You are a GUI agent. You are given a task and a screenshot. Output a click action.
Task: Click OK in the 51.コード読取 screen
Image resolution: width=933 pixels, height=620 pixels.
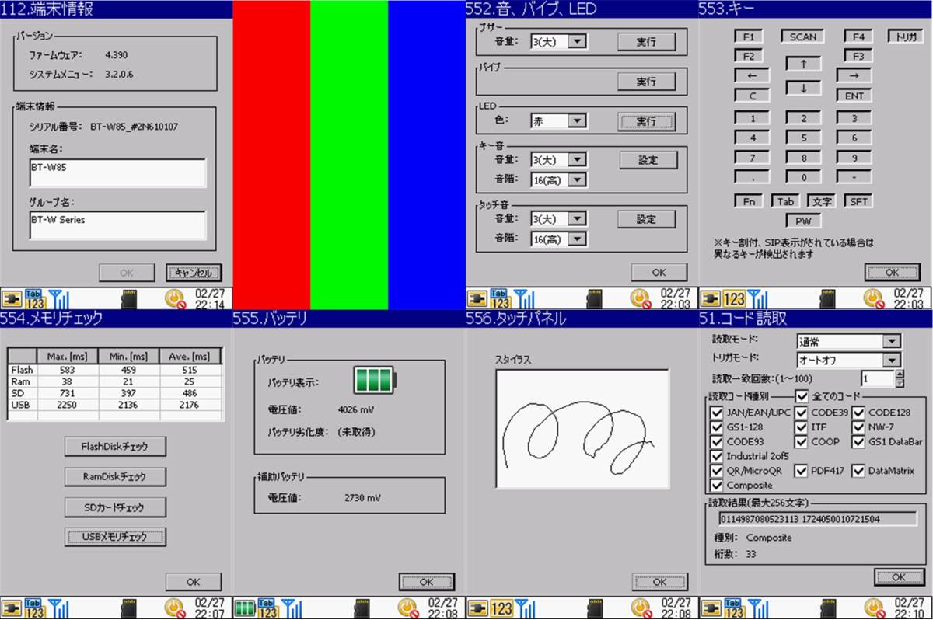[899, 577]
